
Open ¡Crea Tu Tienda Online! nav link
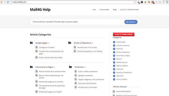tap(130, 10)
